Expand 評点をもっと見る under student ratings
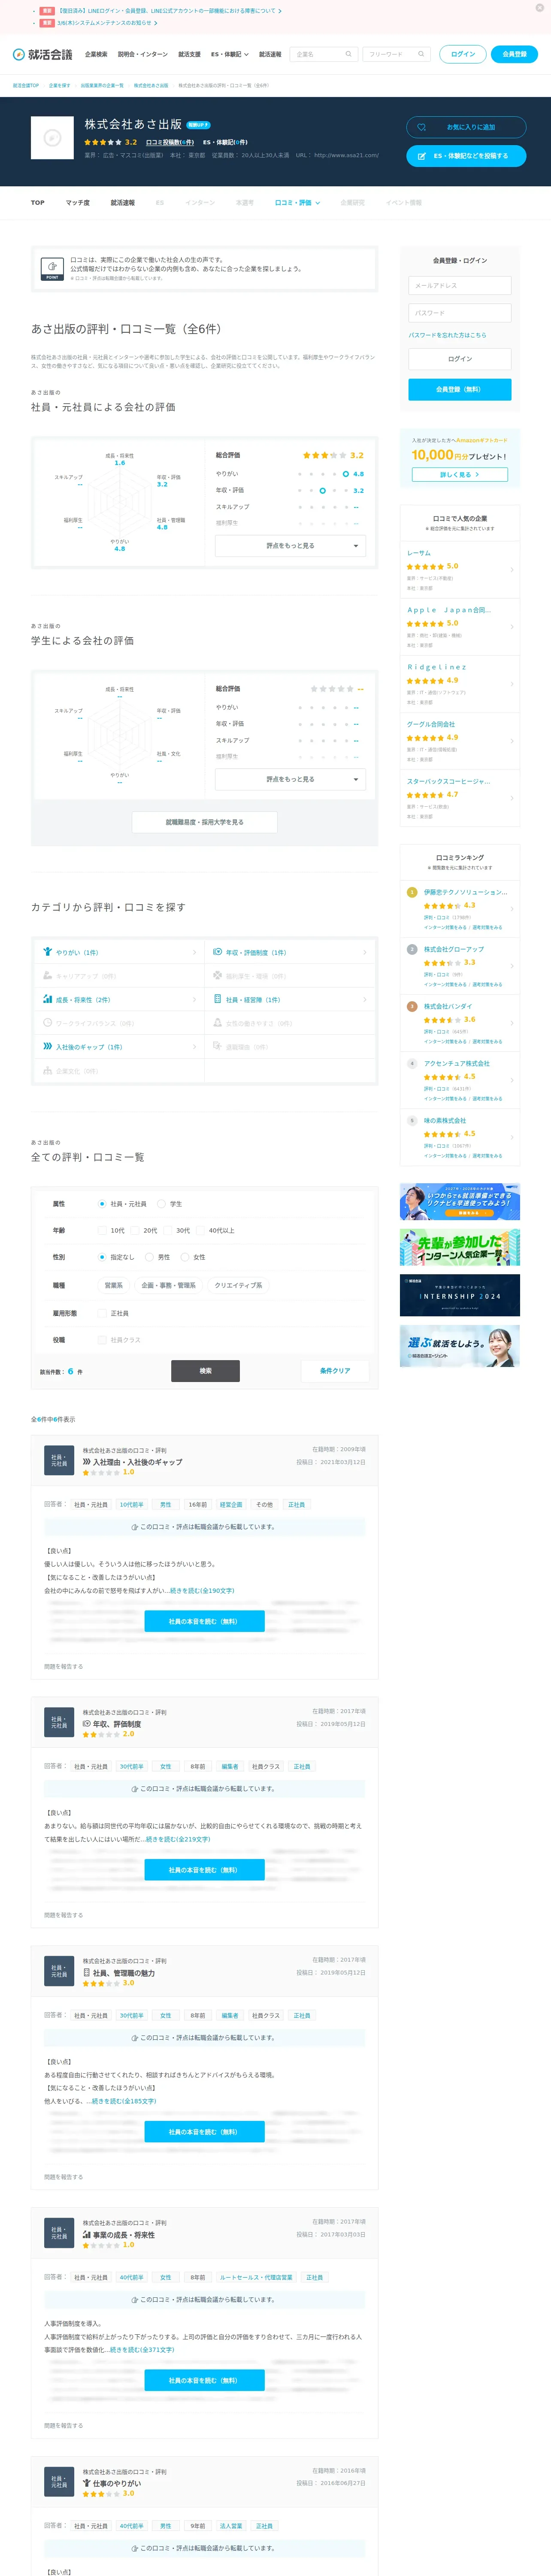 pyautogui.click(x=290, y=779)
